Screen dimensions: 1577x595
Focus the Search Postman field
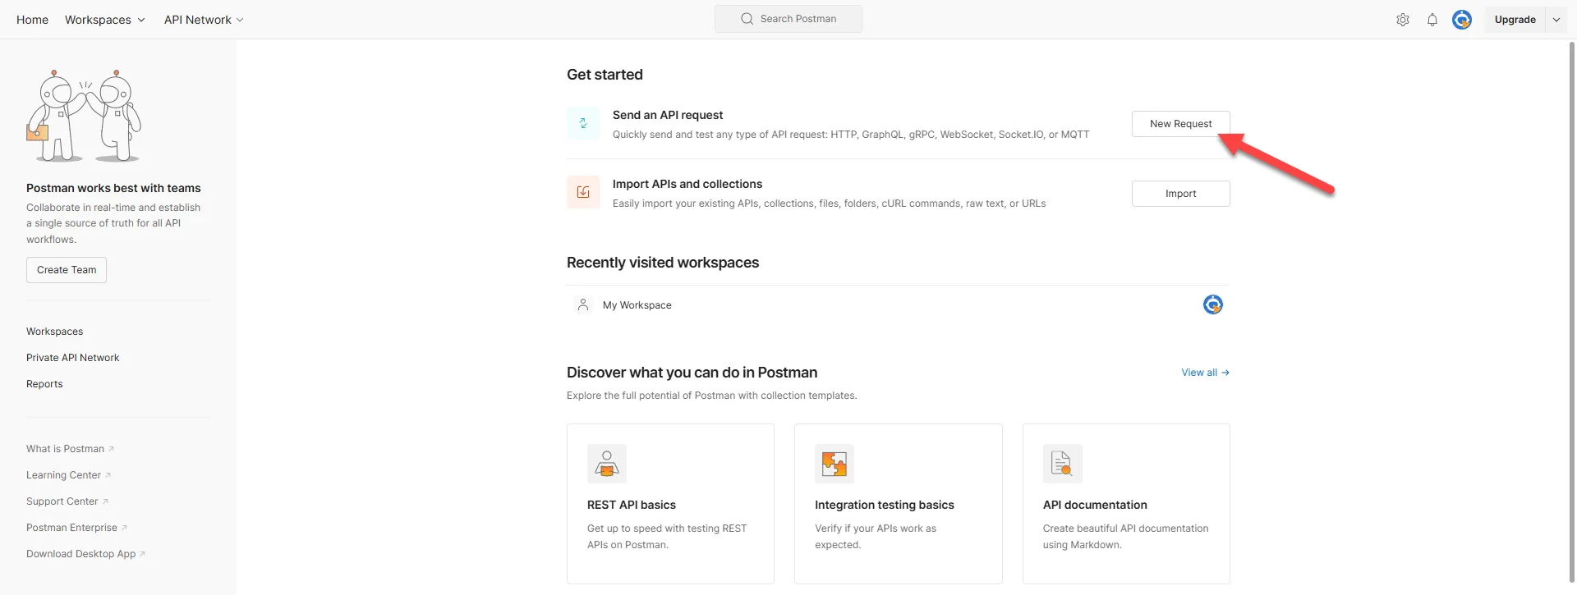[x=788, y=19]
